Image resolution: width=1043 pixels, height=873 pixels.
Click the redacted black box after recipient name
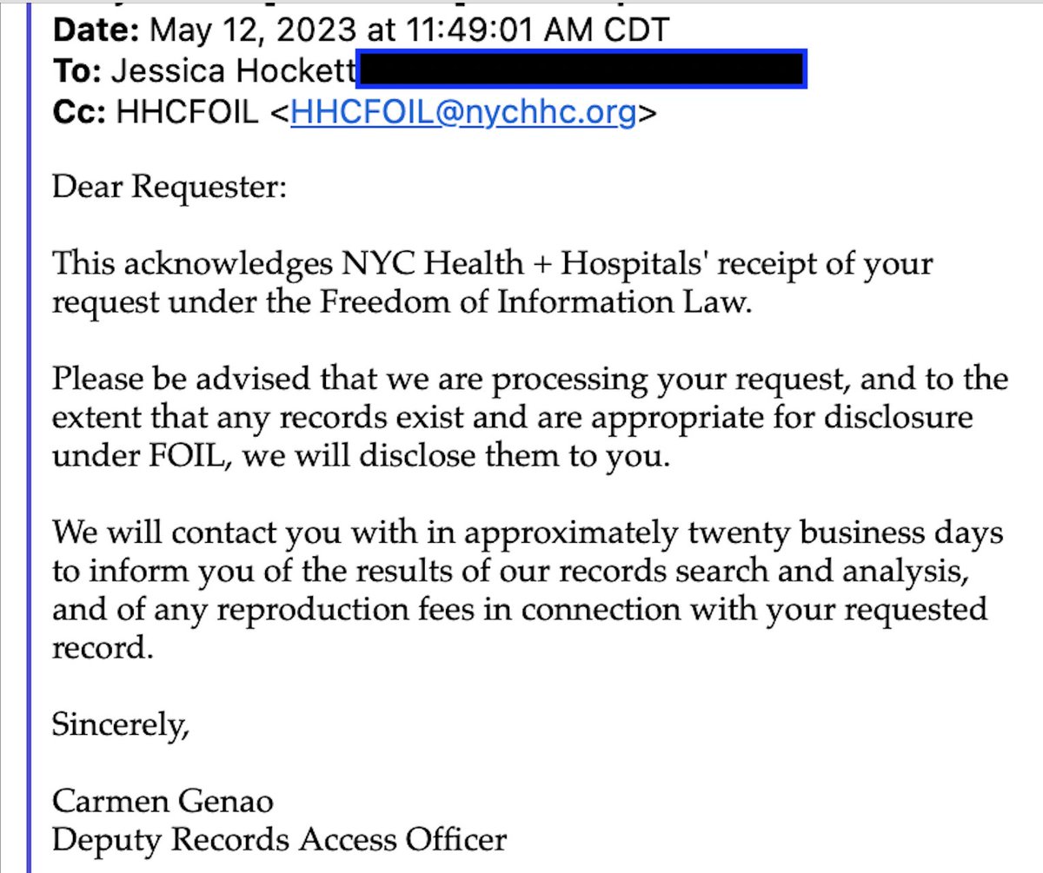(x=581, y=70)
